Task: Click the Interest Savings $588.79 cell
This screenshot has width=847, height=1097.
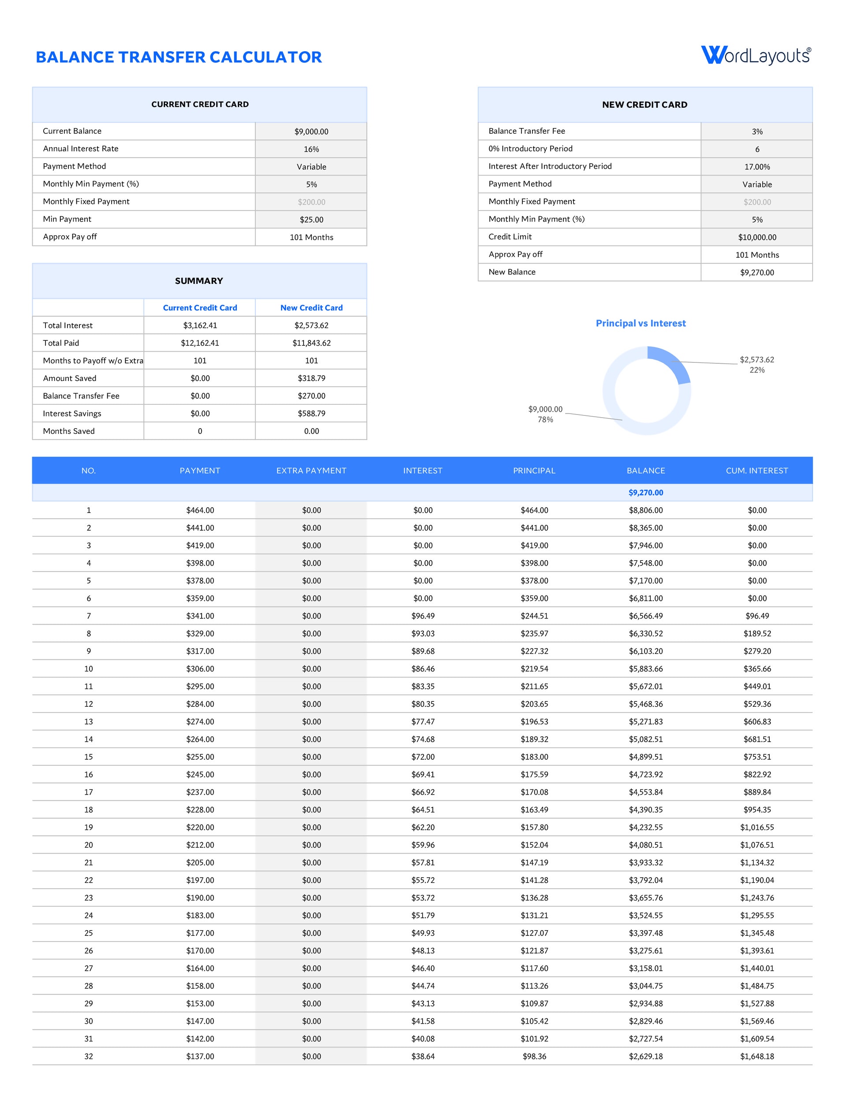Action: 311,413
